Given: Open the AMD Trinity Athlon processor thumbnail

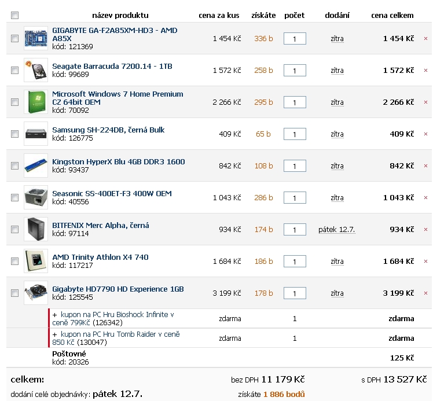Looking at the screenshot, I should [x=36, y=261].
